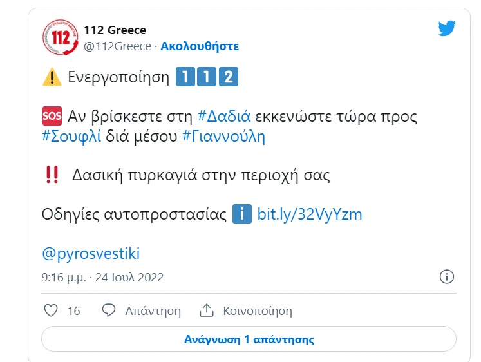
Task: Visit the @pyrosvestiki mention
Action: tap(91, 253)
